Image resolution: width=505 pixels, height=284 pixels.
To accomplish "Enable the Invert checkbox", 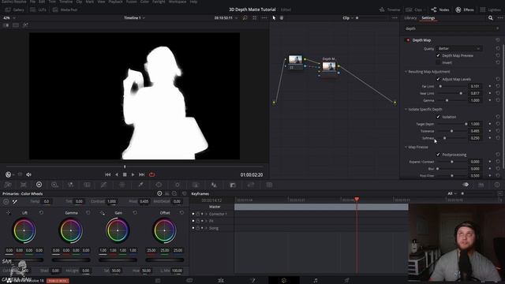I will [438, 62].
